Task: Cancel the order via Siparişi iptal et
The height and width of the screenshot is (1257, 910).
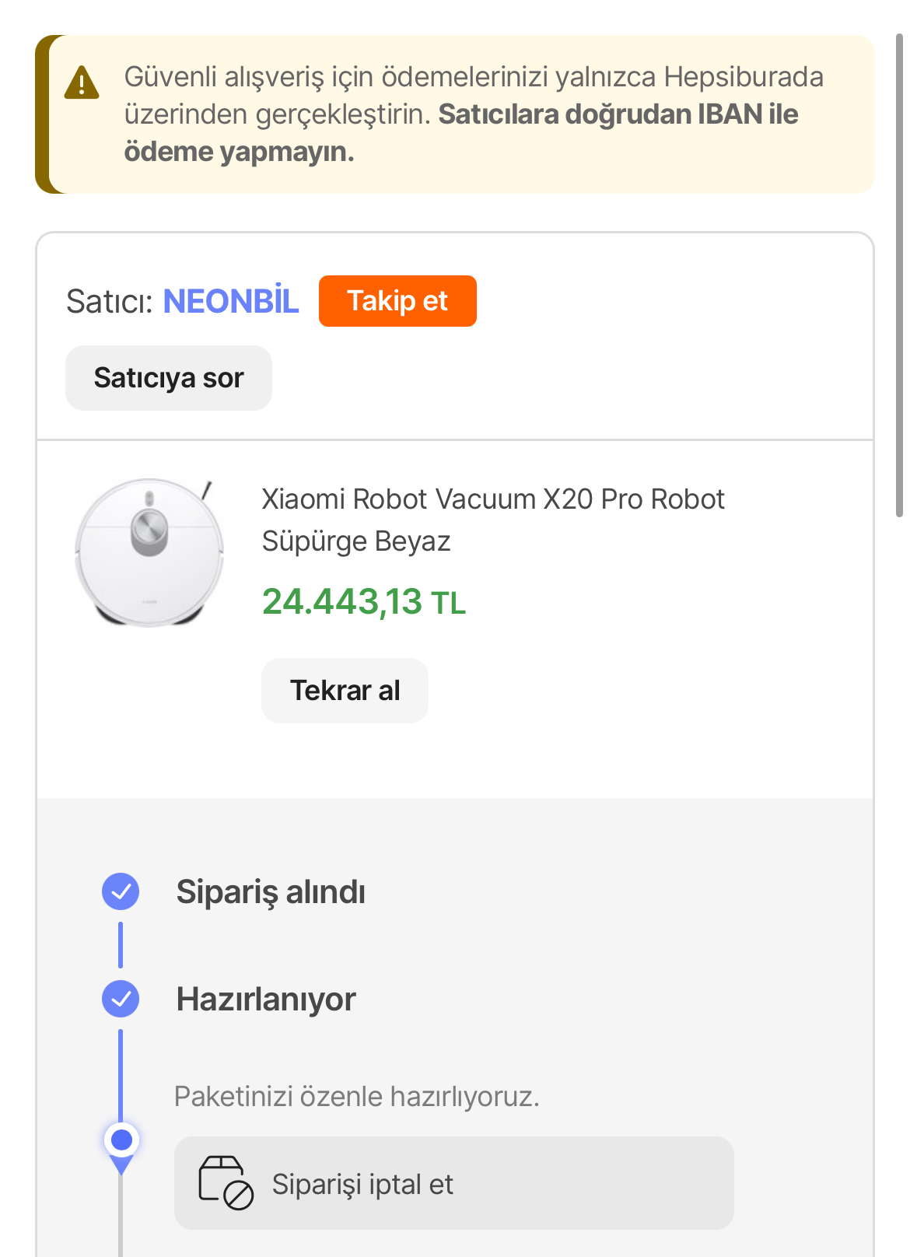Action: tap(453, 1183)
